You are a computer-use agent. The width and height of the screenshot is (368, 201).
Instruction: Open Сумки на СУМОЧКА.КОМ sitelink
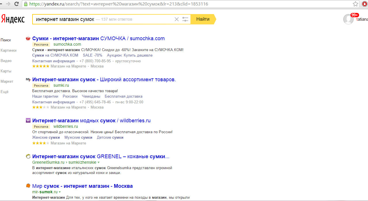coord(55,55)
